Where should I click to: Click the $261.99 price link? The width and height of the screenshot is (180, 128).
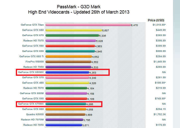(161, 78)
